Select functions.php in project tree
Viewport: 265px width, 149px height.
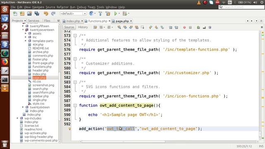pos(42,67)
